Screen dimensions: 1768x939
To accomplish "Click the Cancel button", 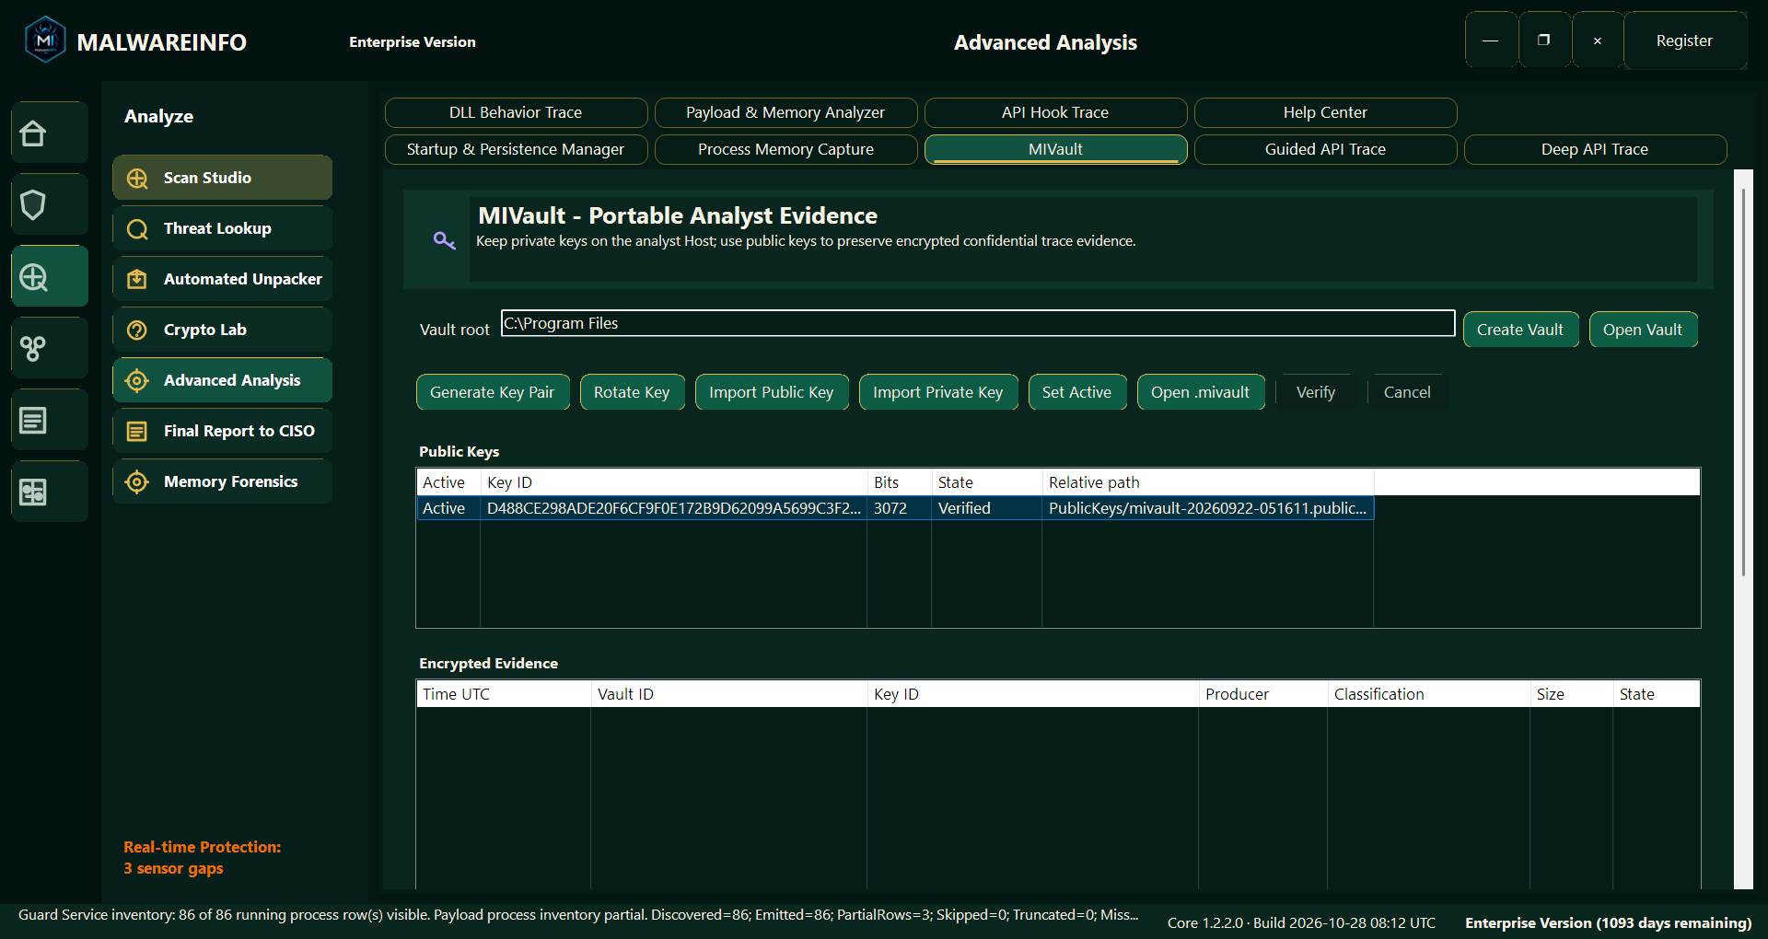I will pos(1407,392).
